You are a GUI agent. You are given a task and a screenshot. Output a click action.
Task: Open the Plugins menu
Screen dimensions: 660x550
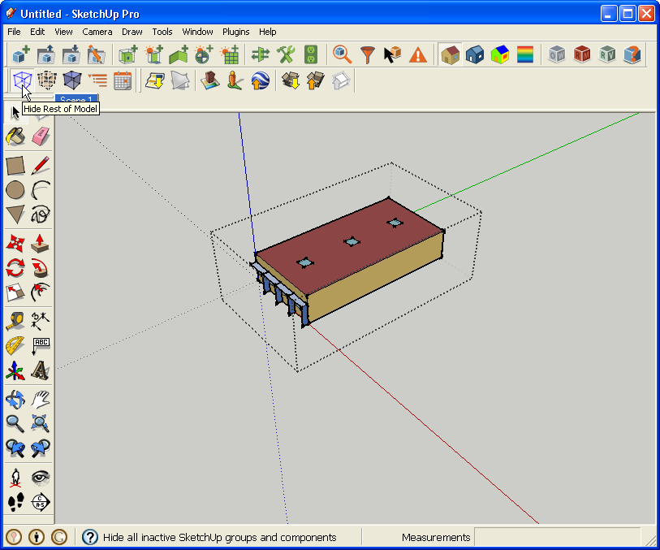pyautogui.click(x=235, y=32)
